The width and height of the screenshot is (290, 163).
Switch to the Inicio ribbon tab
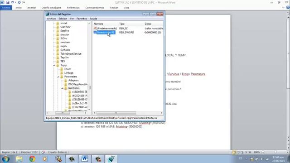point(19,8)
